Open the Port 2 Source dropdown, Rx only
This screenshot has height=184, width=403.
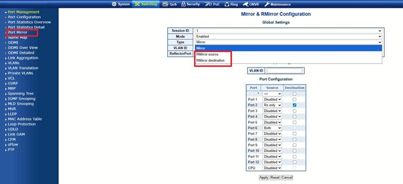[272, 105]
